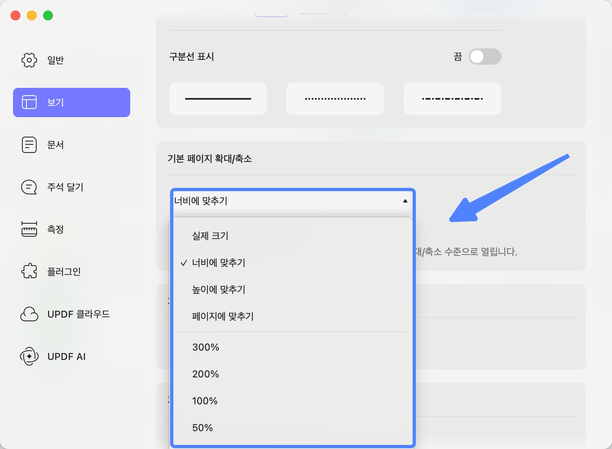Switch to UPDF AI settings

72,356
